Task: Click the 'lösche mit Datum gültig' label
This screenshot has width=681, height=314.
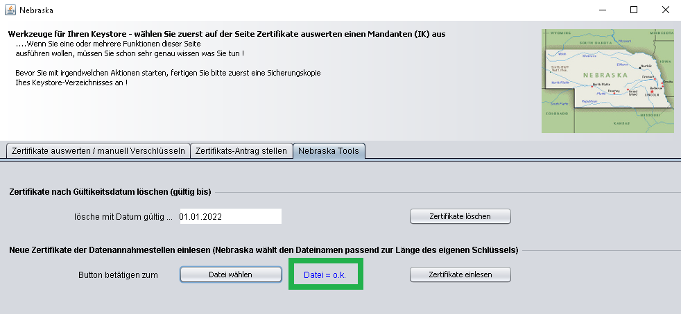Action: 123,217
